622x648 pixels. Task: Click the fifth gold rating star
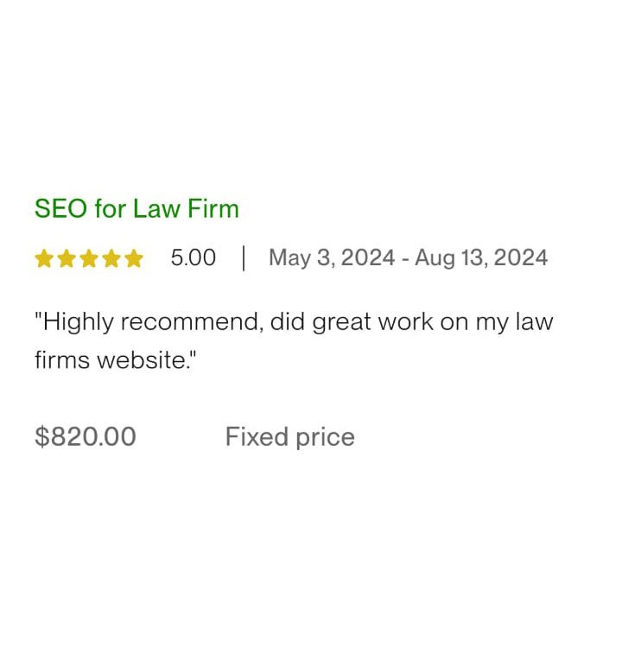pos(134,258)
